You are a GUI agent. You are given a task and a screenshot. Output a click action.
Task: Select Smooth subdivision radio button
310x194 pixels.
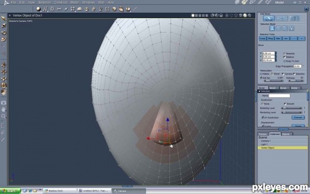tap(285, 104)
